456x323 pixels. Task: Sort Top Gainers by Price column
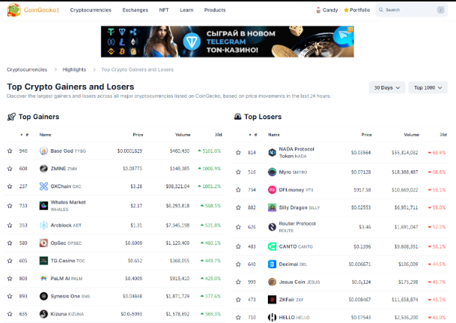coord(138,135)
